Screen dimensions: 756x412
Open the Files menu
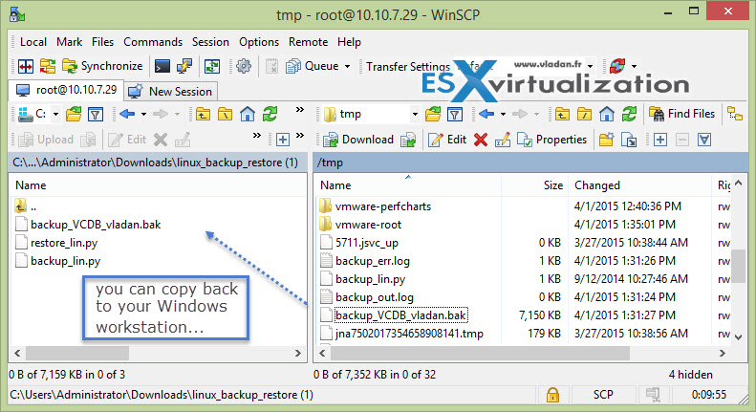pos(102,42)
